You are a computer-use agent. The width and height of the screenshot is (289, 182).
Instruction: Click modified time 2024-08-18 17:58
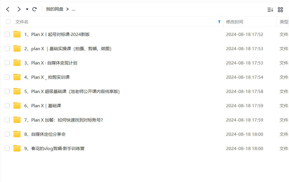click(245, 91)
